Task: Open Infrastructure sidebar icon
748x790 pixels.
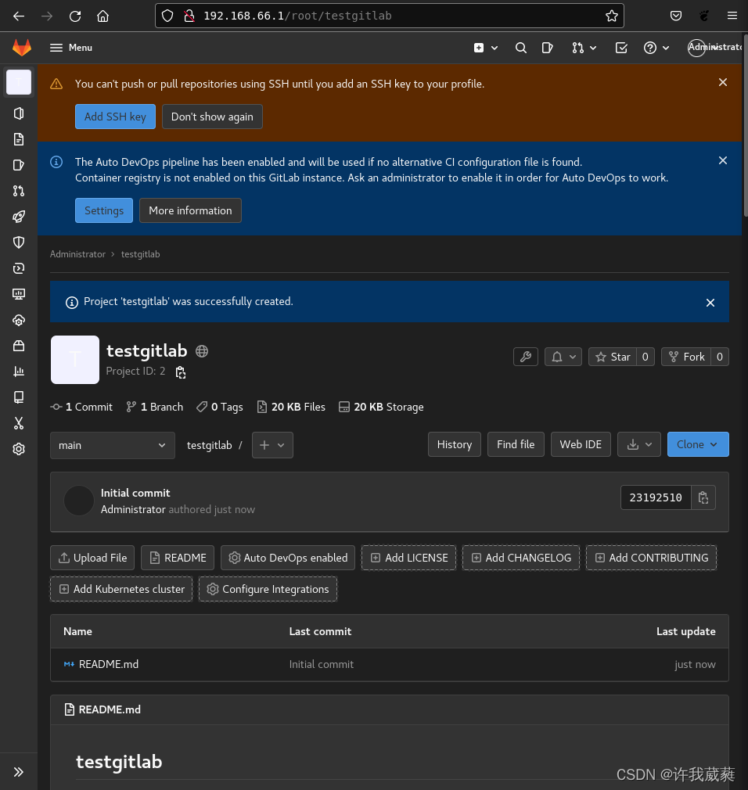Action: [19, 320]
